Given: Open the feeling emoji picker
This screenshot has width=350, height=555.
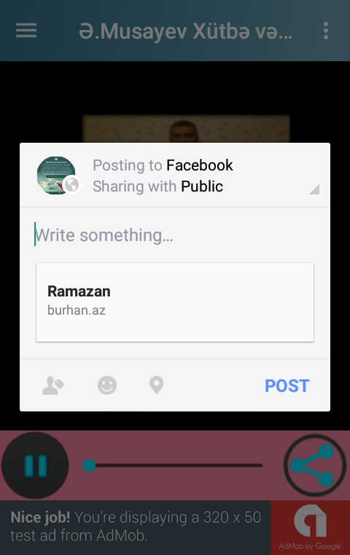Looking at the screenshot, I should click(107, 385).
